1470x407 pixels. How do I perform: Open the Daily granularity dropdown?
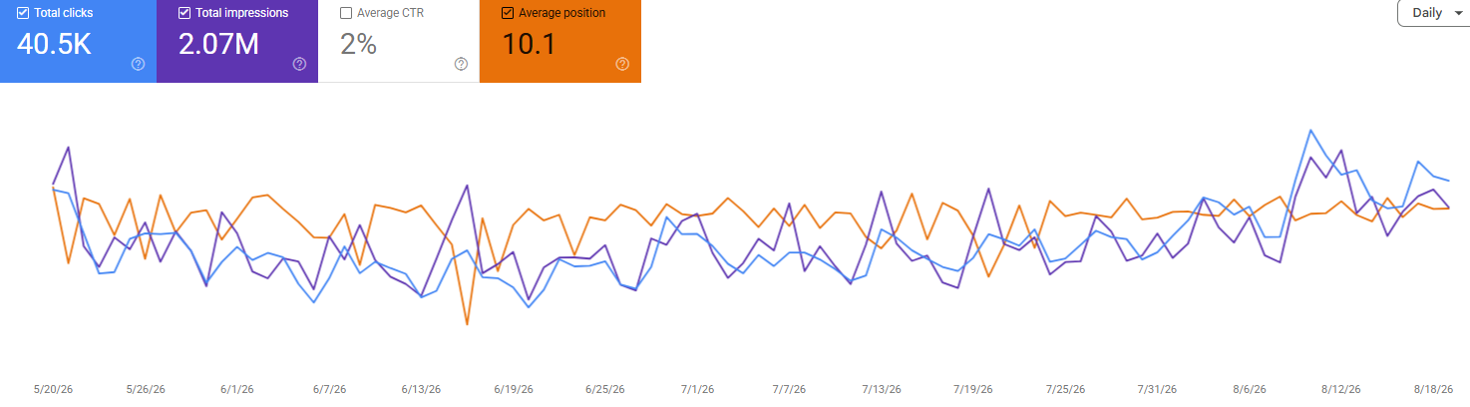(1434, 13)
